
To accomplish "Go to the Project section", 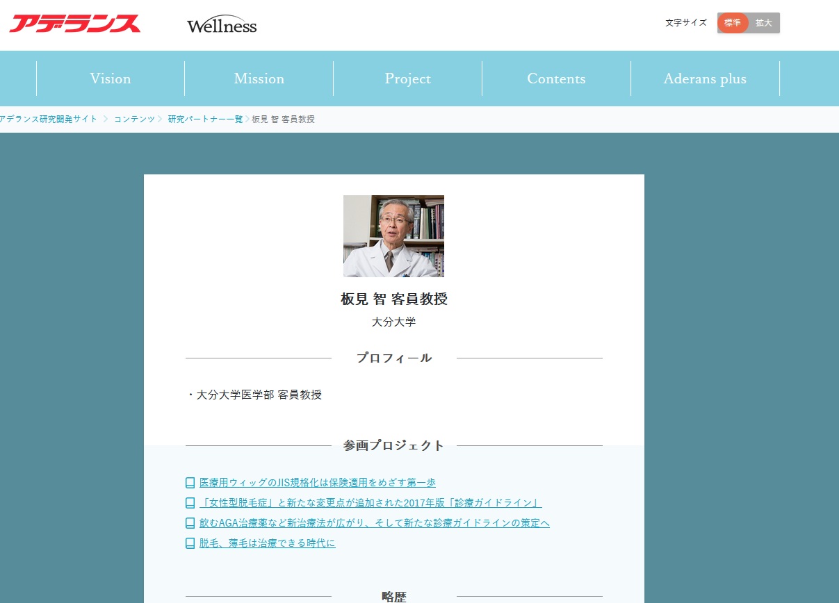I will pos(407,79).
